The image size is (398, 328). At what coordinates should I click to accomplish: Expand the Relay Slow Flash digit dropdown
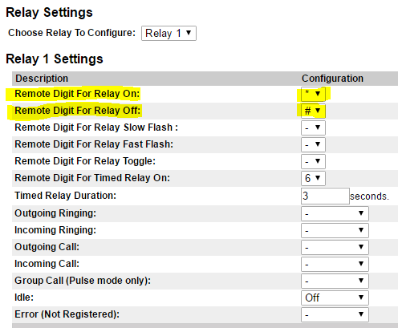[x=313, y=128]
